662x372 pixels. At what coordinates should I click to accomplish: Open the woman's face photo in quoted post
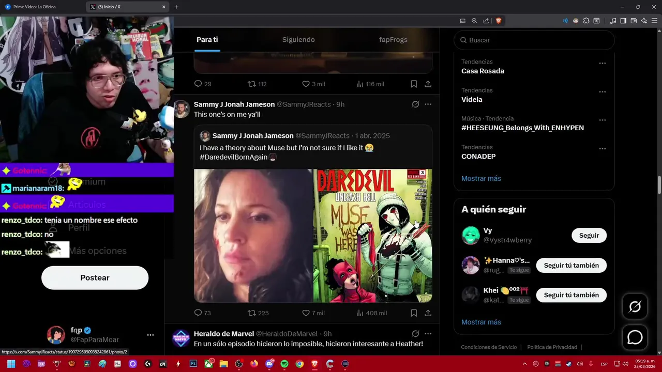click(253, 236)
